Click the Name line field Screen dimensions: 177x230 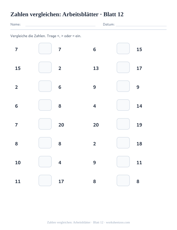point(60,24)
